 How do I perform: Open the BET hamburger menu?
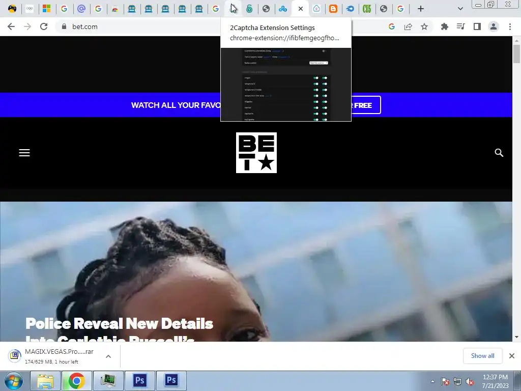(24, 153)
